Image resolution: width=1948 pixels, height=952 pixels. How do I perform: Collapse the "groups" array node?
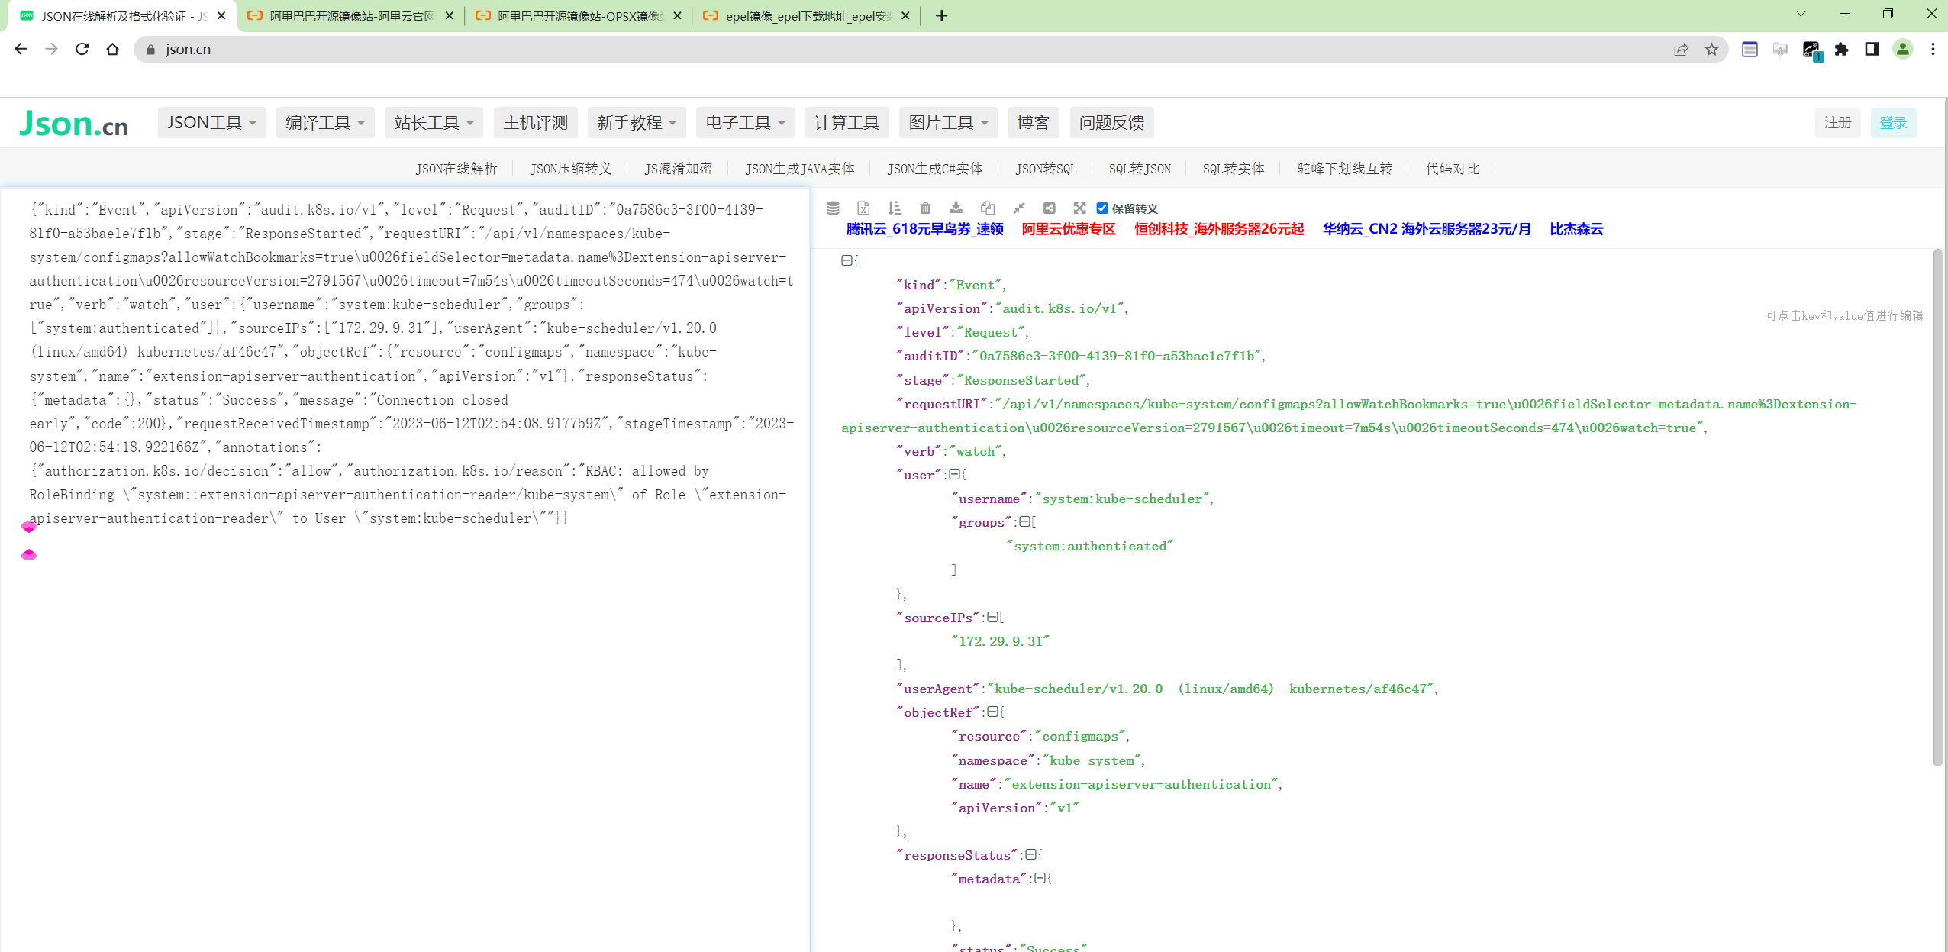coord(1024,521)
